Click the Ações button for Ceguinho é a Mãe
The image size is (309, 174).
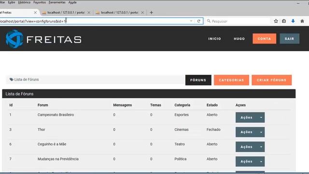pyautogui.click(x=247, y=147)
